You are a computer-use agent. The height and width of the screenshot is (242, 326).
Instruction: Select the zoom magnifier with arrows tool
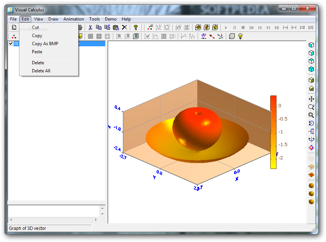[311, 107]
